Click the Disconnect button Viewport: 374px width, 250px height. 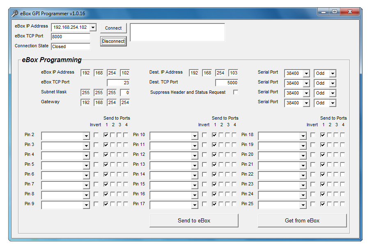(x=113, y=41)
